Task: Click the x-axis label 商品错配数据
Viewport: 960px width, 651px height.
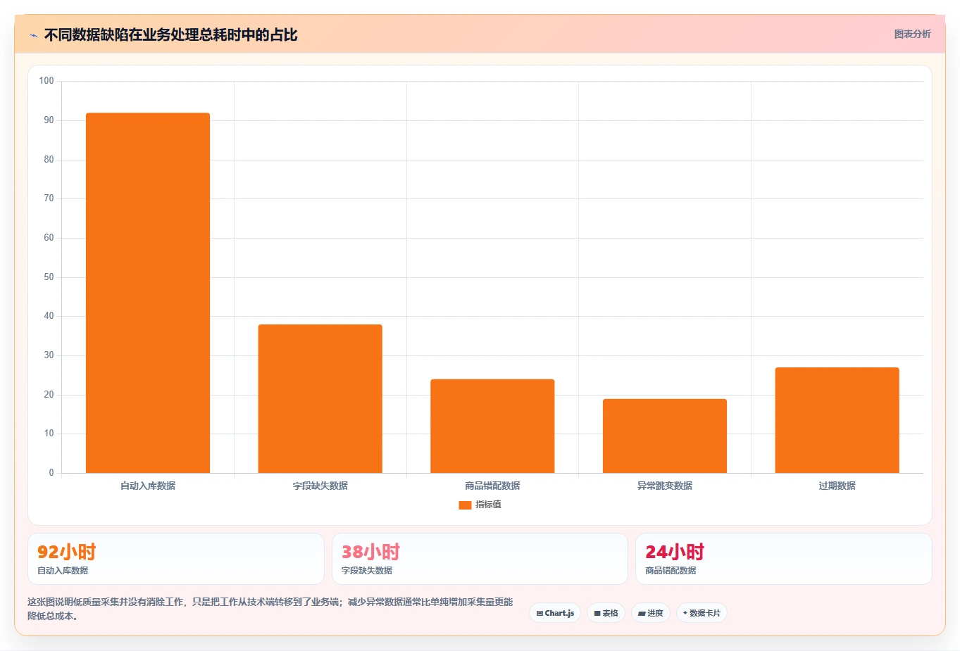Action: click(x=492, y=486)
